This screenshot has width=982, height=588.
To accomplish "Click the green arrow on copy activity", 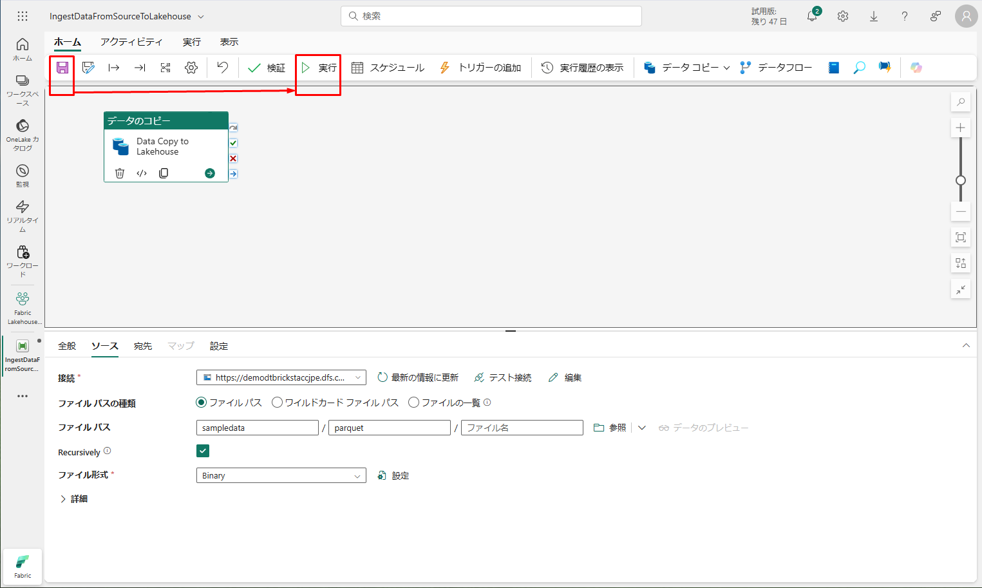I will click(x=210, y=173).
